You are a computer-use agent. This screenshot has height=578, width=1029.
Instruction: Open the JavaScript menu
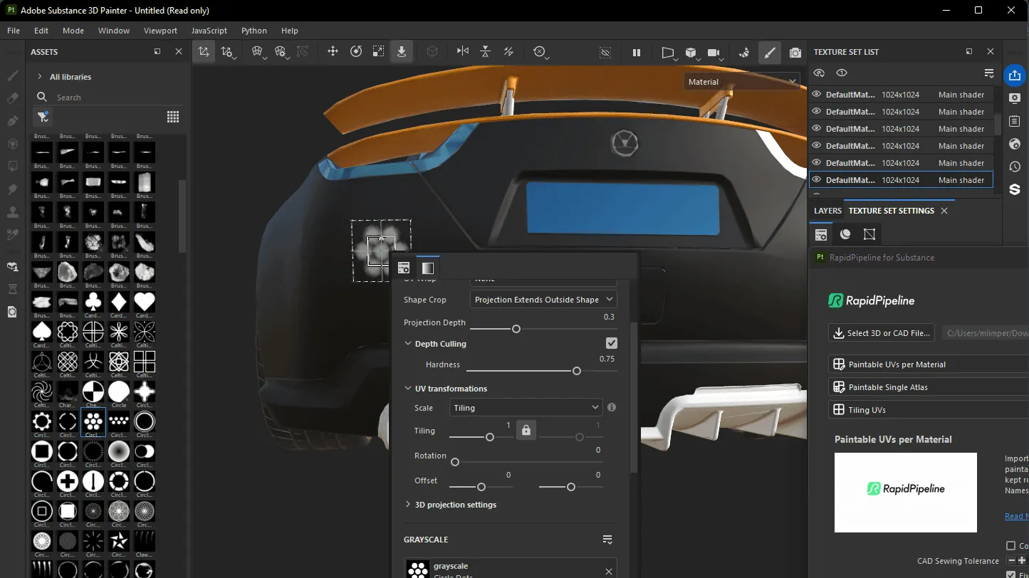(209, 31)
